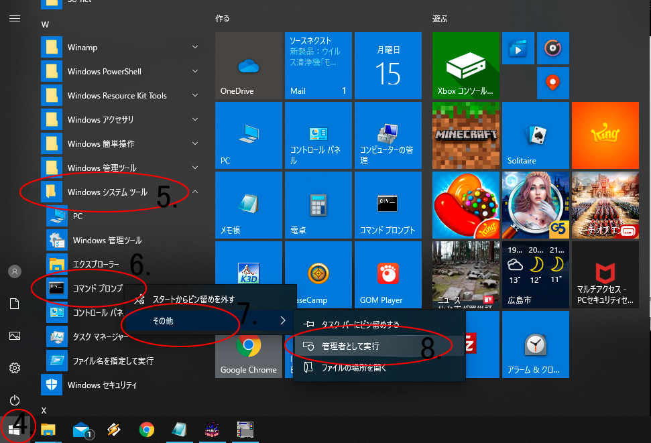Open File Explorer from the taskbar
The image size is (651, 443).
48,430
